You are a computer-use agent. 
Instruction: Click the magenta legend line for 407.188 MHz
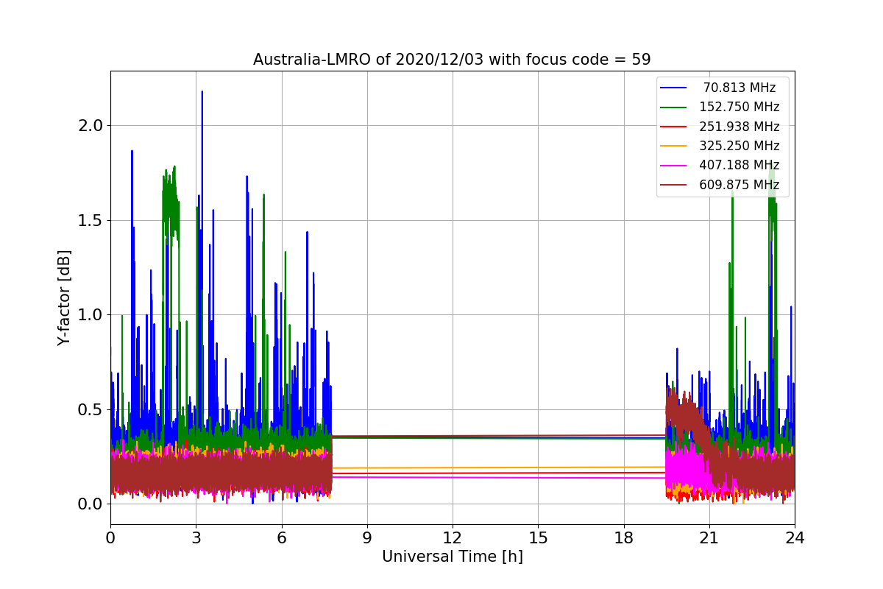[x=674, y=165]
